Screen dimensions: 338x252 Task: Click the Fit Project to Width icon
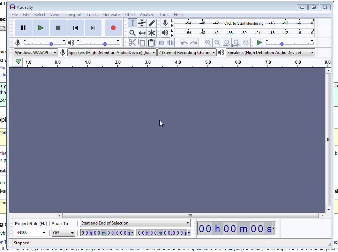coord(236,42)
